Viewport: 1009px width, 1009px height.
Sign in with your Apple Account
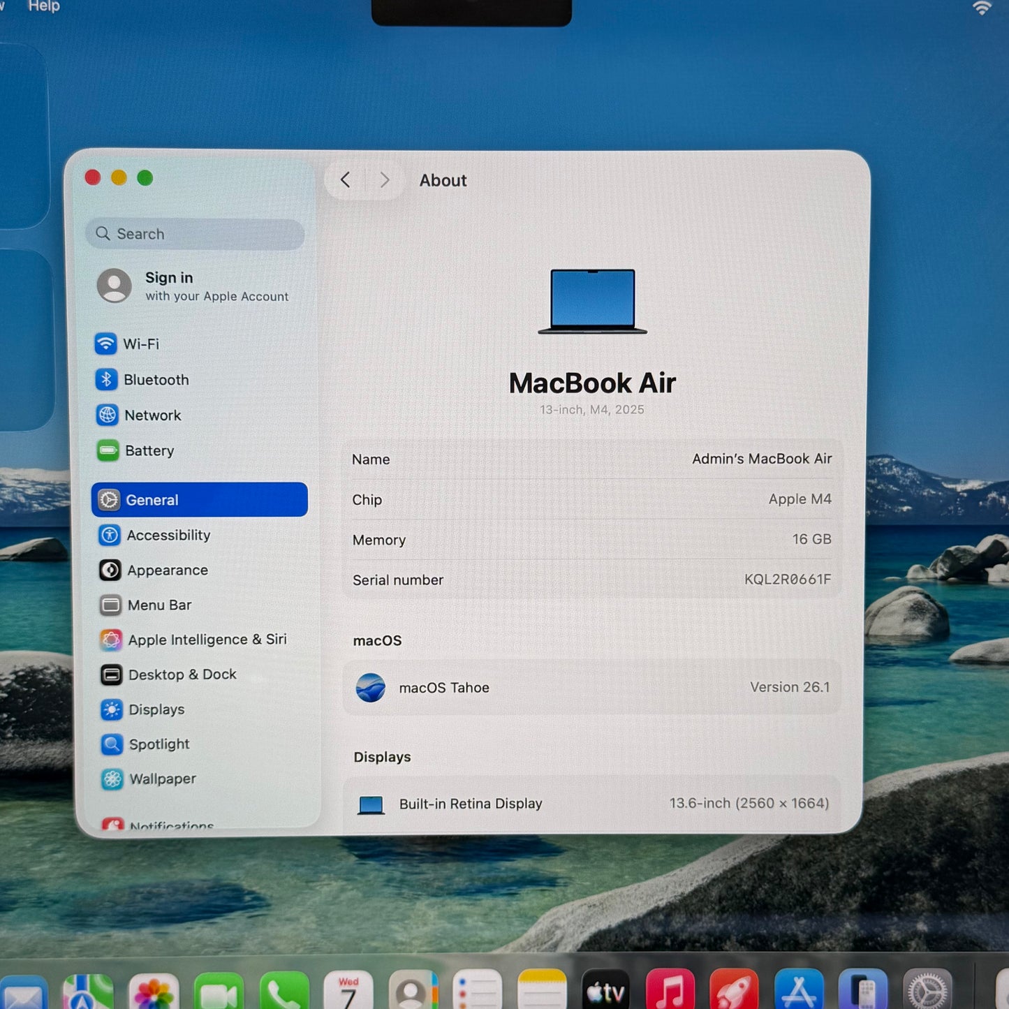(196, 286)
